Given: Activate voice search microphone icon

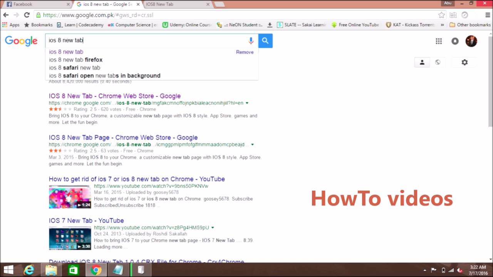Looking at the screenshot, I should pyautogui.click(x=251, y=41).
